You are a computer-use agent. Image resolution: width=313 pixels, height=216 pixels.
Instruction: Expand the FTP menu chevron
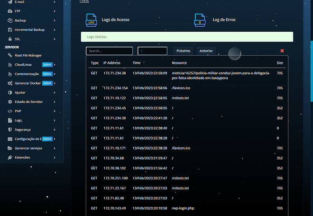click(x=54, y=11)
